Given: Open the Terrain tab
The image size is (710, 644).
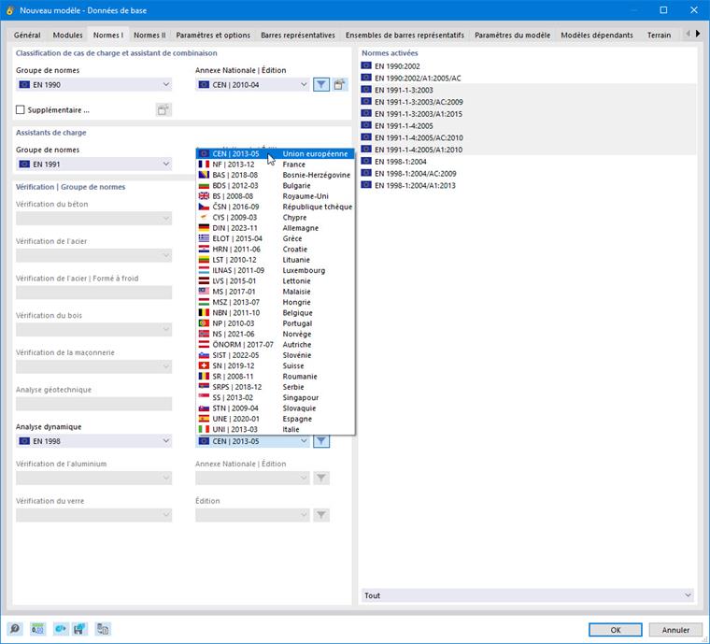Looking at the screenshot, I should click(x=659, y=35).
